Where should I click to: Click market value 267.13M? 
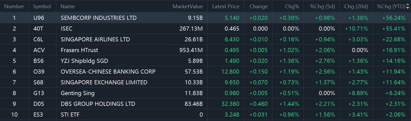191,29
